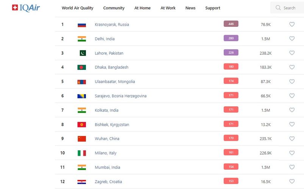
Task: Click the purple 446 AQI badge
Action: click(231, 24)
